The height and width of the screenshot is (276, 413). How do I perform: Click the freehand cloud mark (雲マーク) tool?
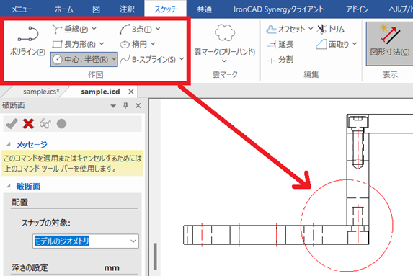[224, 40]
